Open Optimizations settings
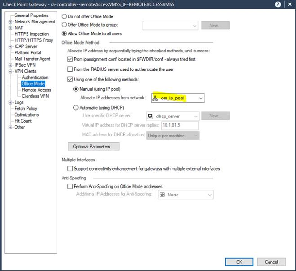Screen dimensions: 296x271 pyautogui.click(x=27, y=115)
